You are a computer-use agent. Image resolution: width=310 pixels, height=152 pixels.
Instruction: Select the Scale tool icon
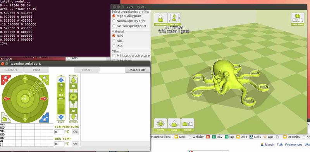tap(174, 125)
